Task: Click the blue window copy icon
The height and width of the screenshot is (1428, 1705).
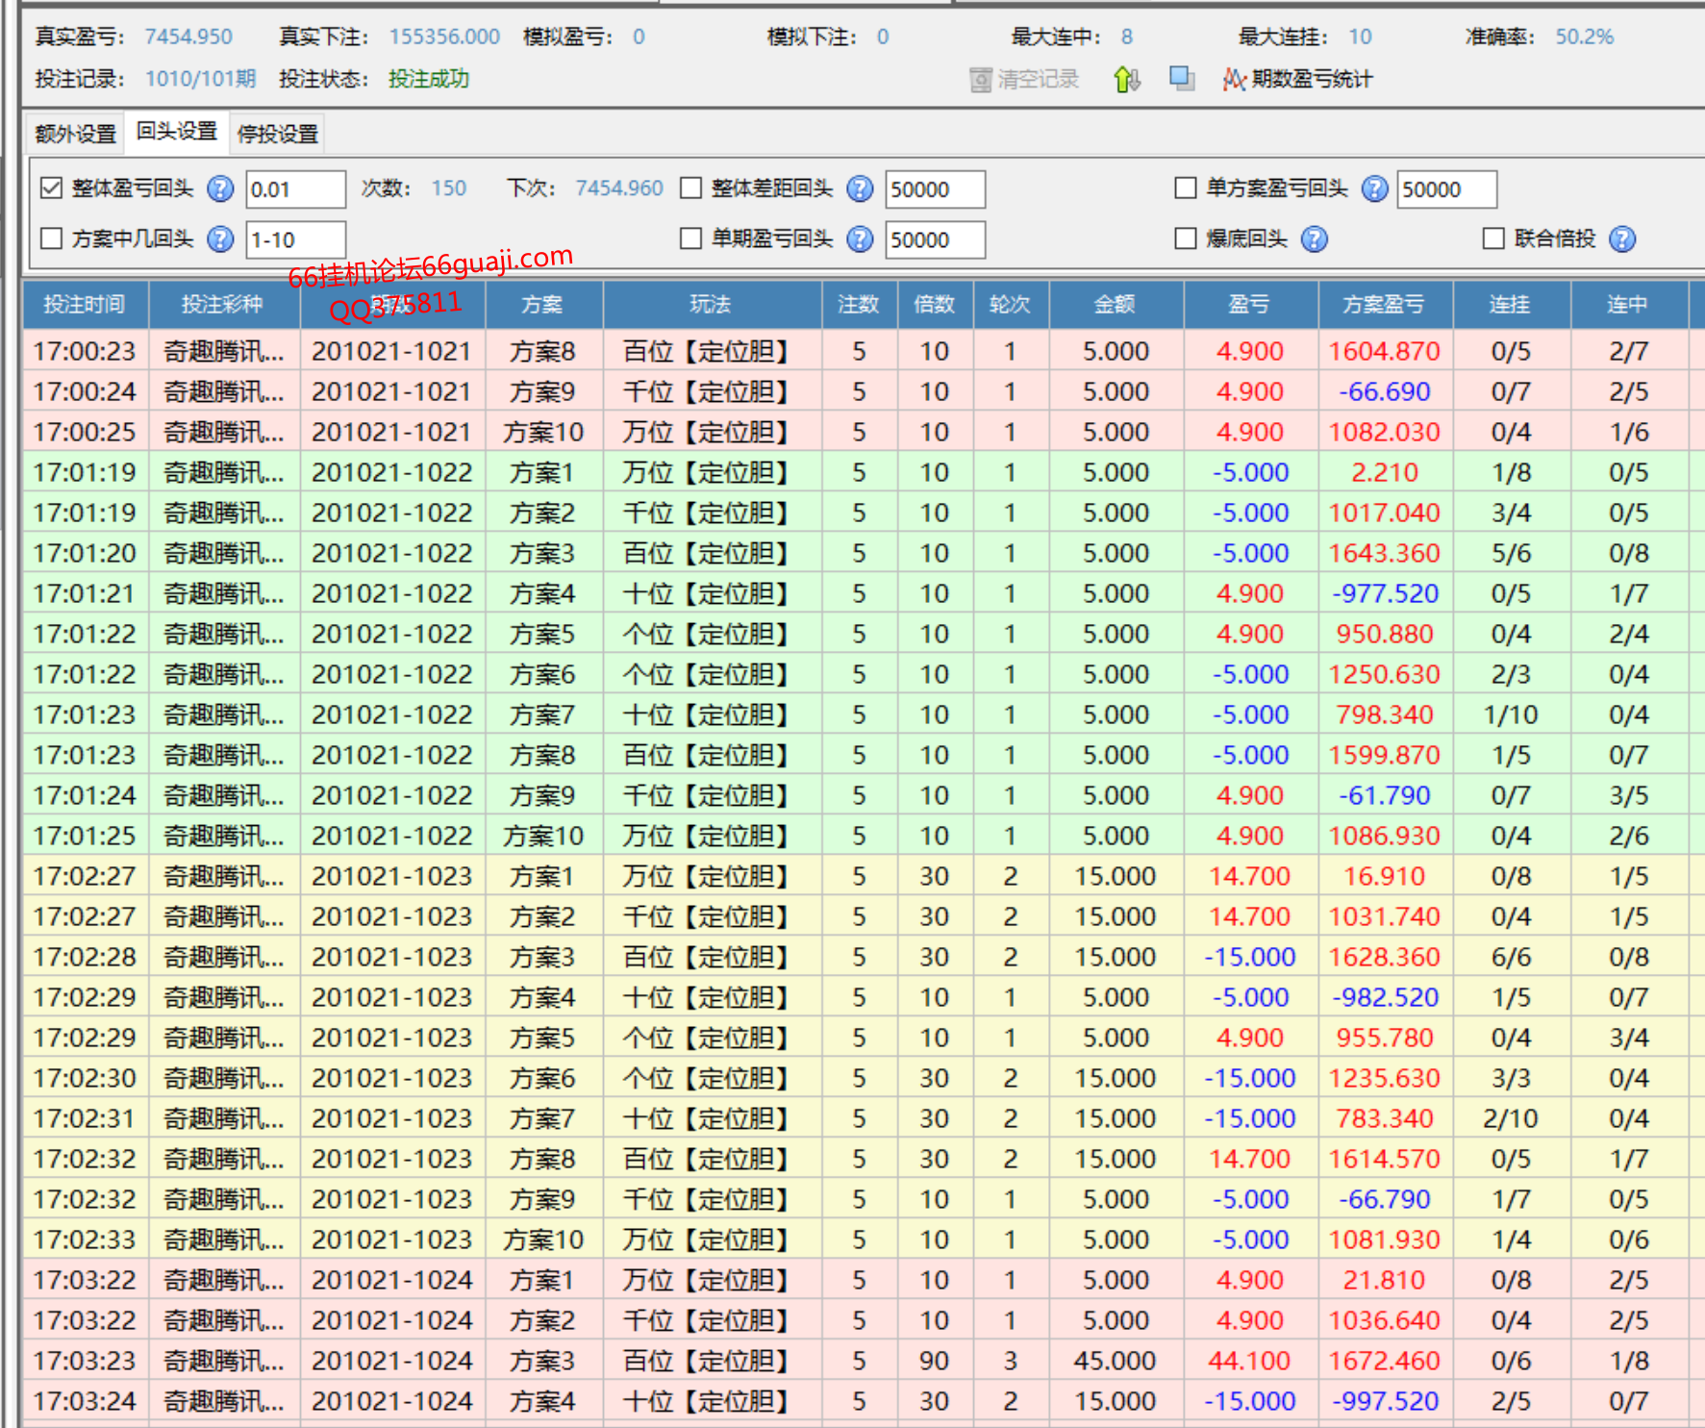Action: 1182,78
